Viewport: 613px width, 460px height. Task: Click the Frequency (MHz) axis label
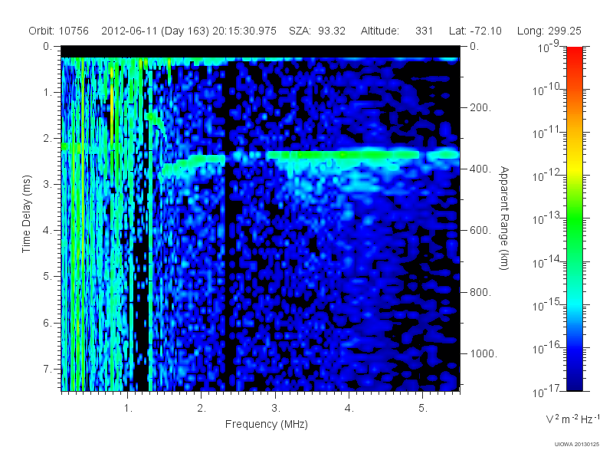click(266, 425)
